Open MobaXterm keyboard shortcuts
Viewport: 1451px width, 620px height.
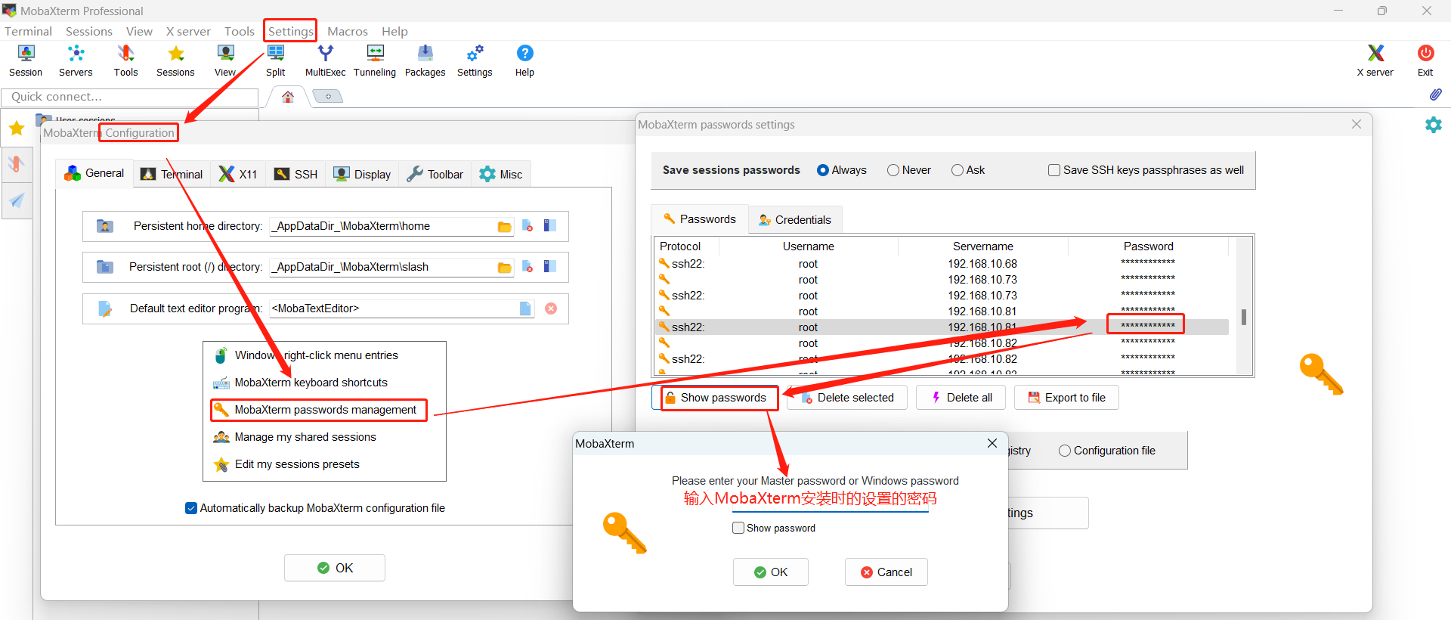[x=311, y=383]
